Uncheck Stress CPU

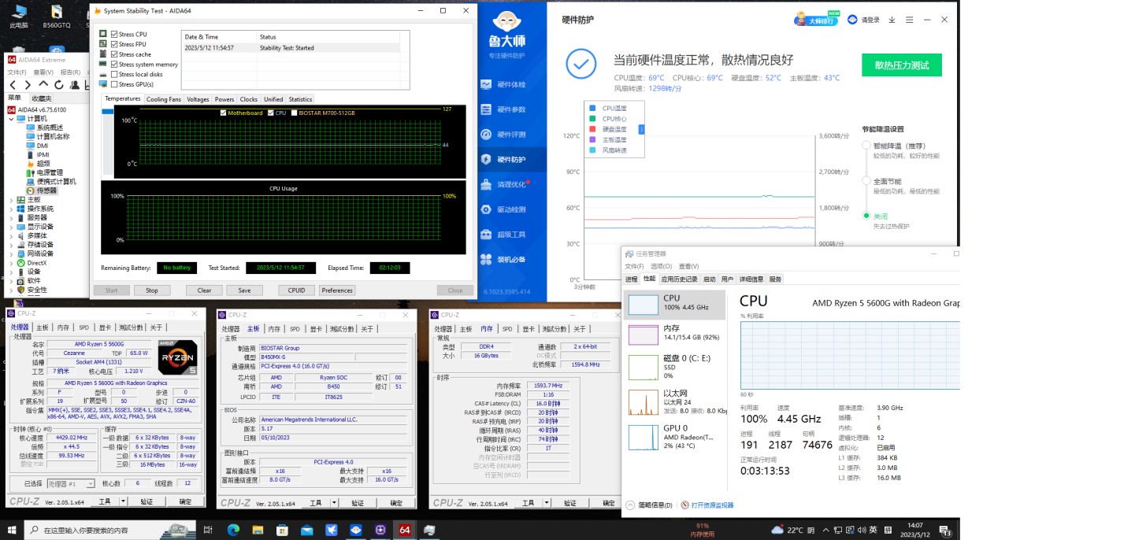click(115, 35)
